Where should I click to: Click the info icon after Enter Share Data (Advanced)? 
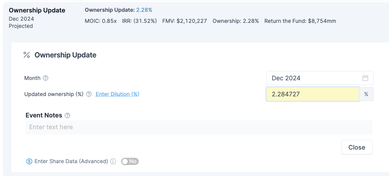pyautogui.click(x=113, y=161)
